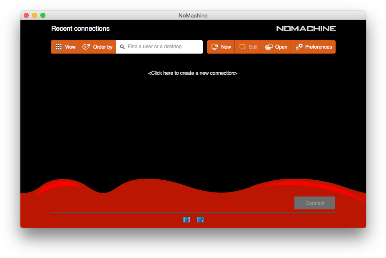Click the blue resize-window arrow icon
The width and height of the screenshot is (386, 258).
200,219
